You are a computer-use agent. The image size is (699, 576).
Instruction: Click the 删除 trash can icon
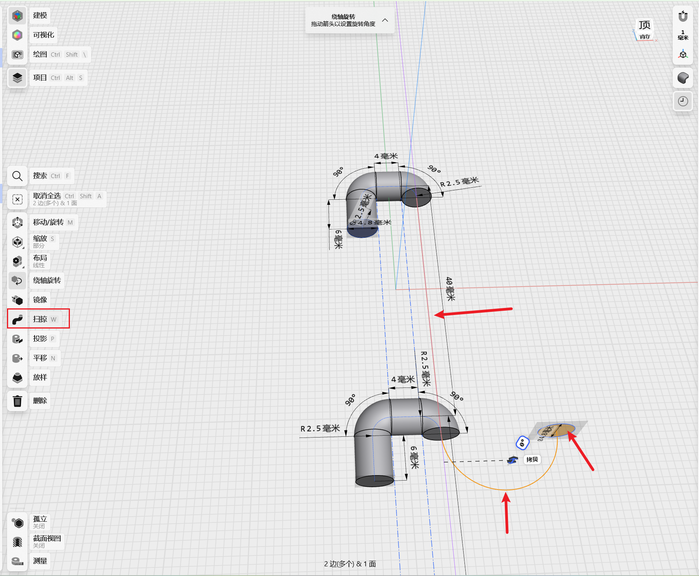pos(17,401)
